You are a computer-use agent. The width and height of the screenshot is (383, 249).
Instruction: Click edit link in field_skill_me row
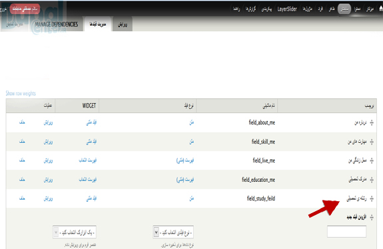[48, 141]
